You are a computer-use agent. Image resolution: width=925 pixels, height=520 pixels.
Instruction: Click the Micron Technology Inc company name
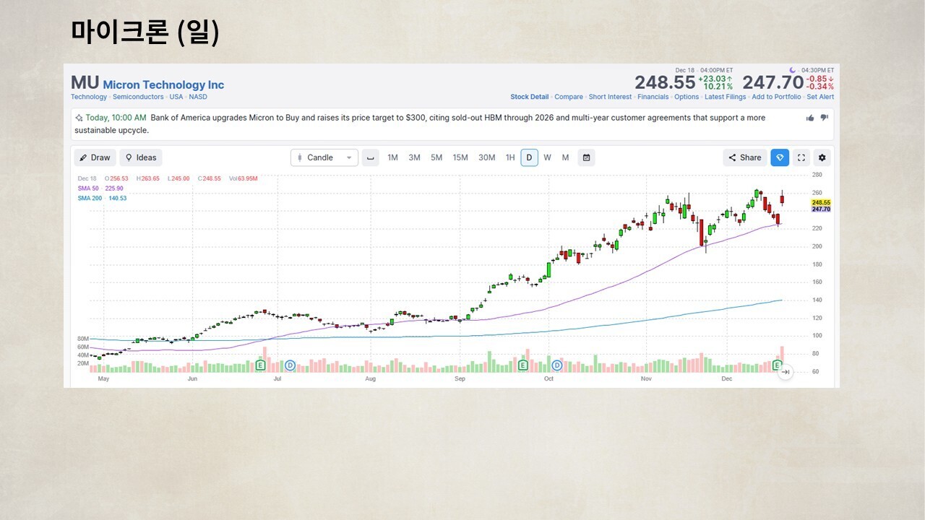(x=163, y=84)
